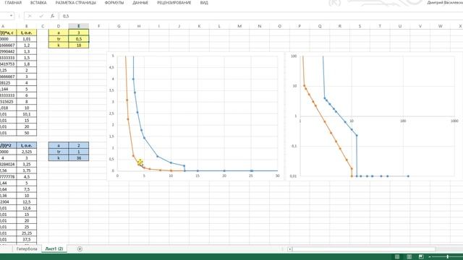Select the yellow header cell 'I, о.е.'

27,32
